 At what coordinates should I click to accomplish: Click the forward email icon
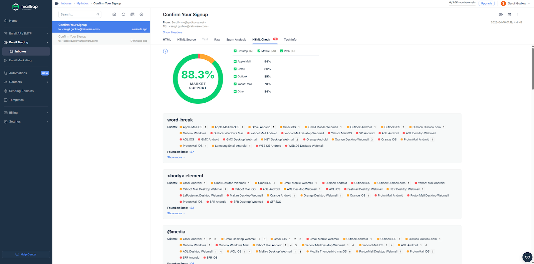pyautogui.click(x=501, y=15)
